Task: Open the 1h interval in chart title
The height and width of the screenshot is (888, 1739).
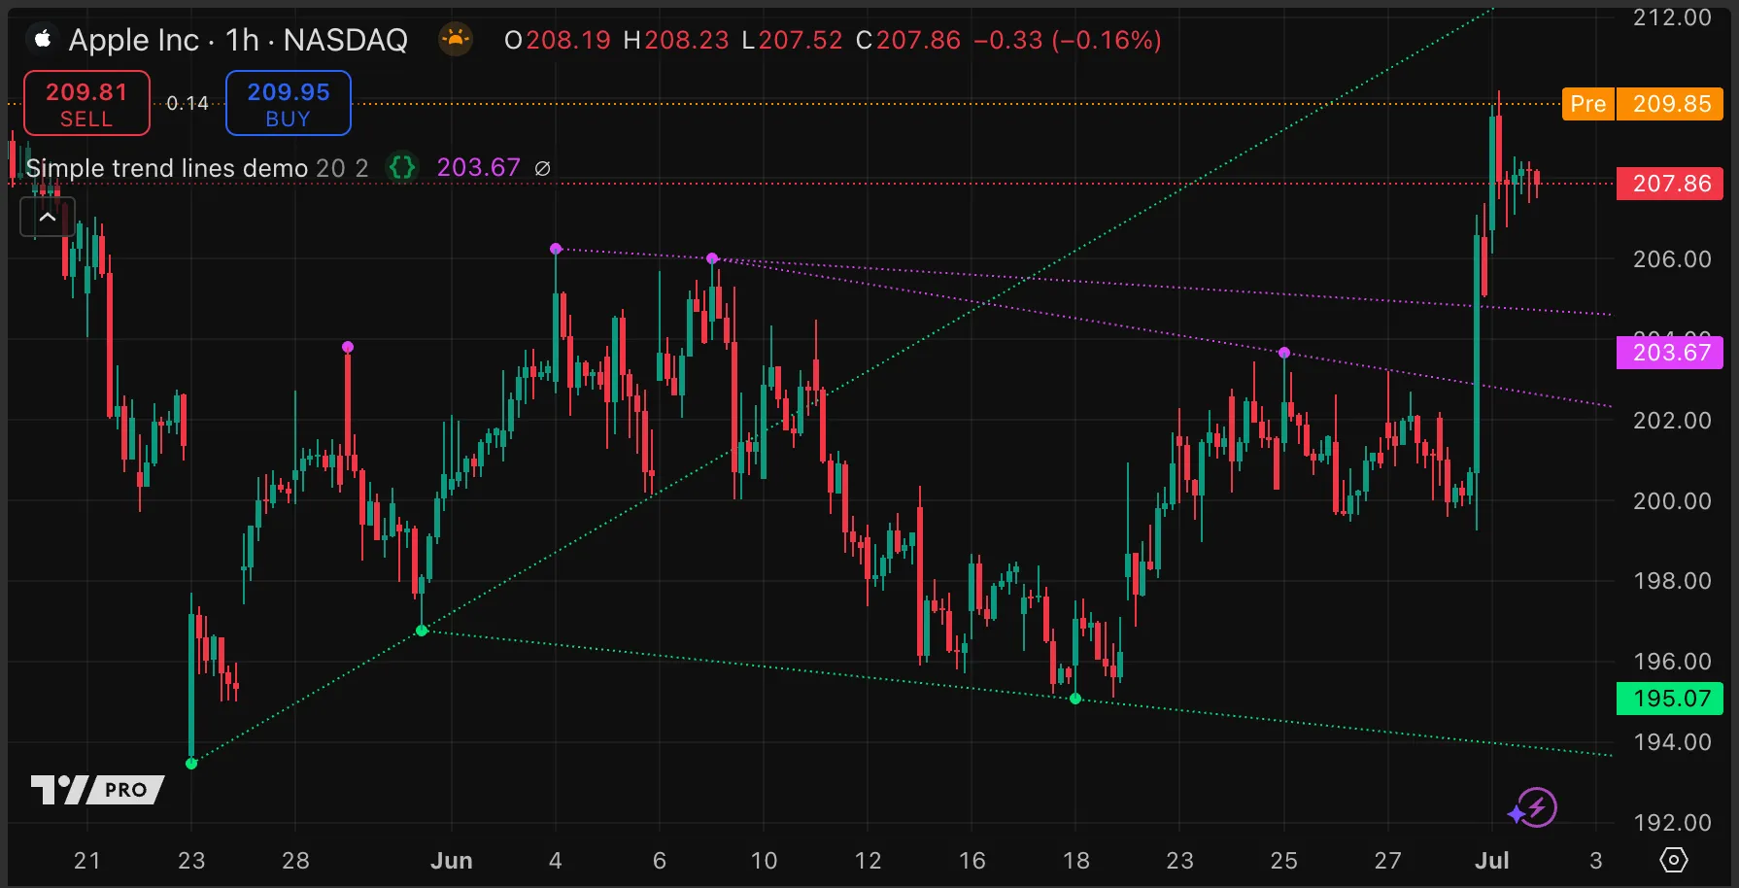Action: point(242,40)
